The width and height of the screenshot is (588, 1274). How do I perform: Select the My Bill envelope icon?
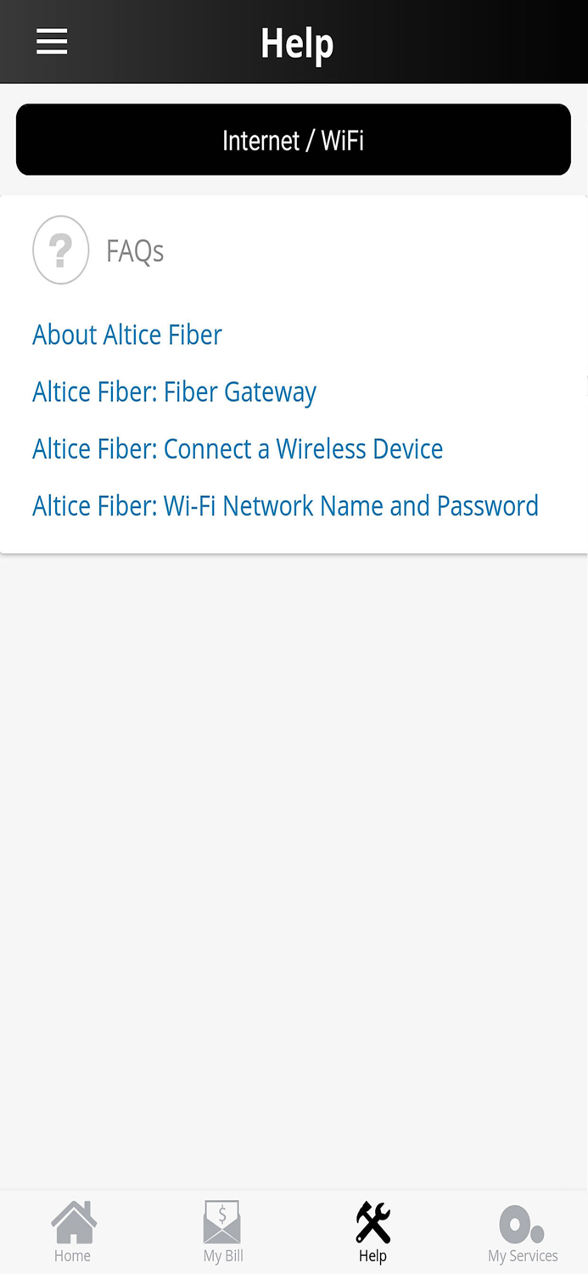point(222,1220)
